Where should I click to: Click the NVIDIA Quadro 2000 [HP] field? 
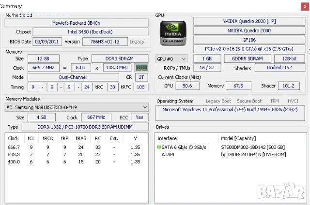tap(249, 21)
